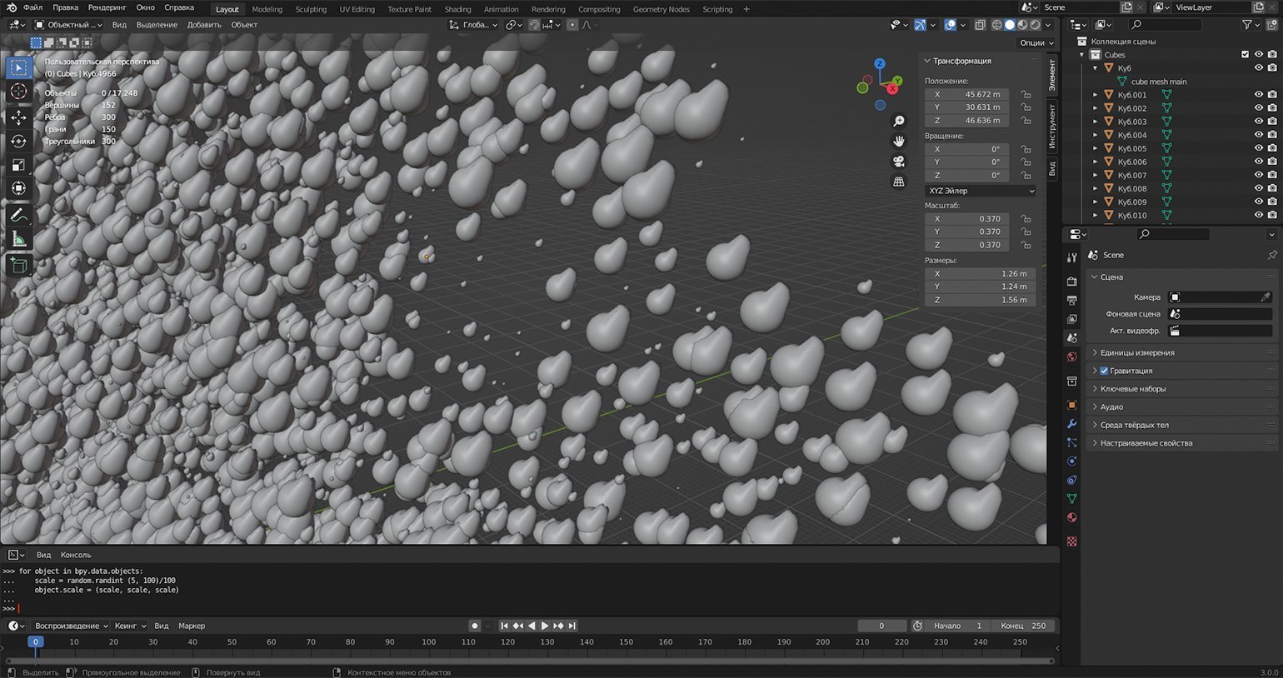Expand the Среда твёрдых тел panel
This screenshot has height=678, width=1283.
pyautogui.click(x=1182, y=425)
